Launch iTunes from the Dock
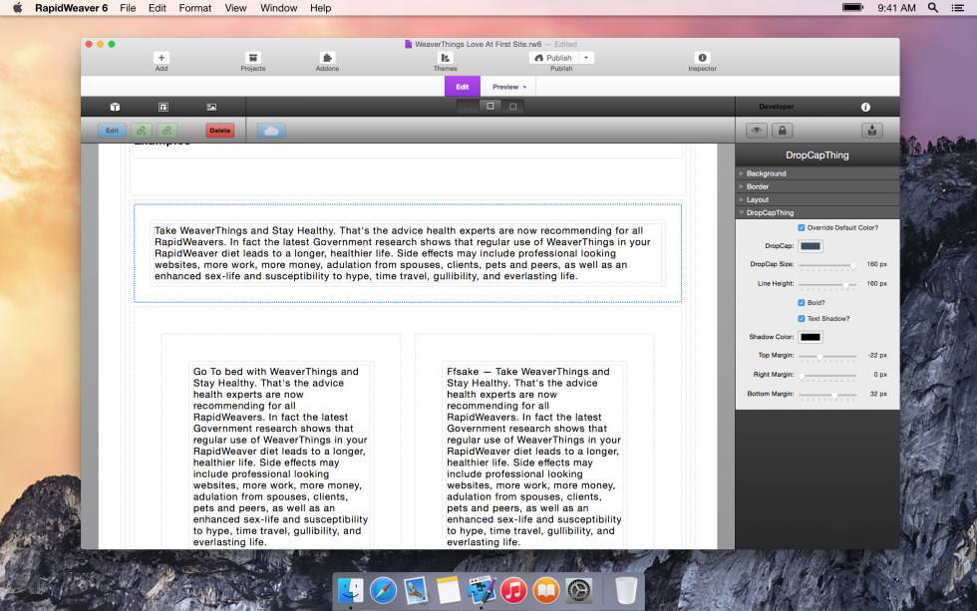 click(x=513, y=590)
